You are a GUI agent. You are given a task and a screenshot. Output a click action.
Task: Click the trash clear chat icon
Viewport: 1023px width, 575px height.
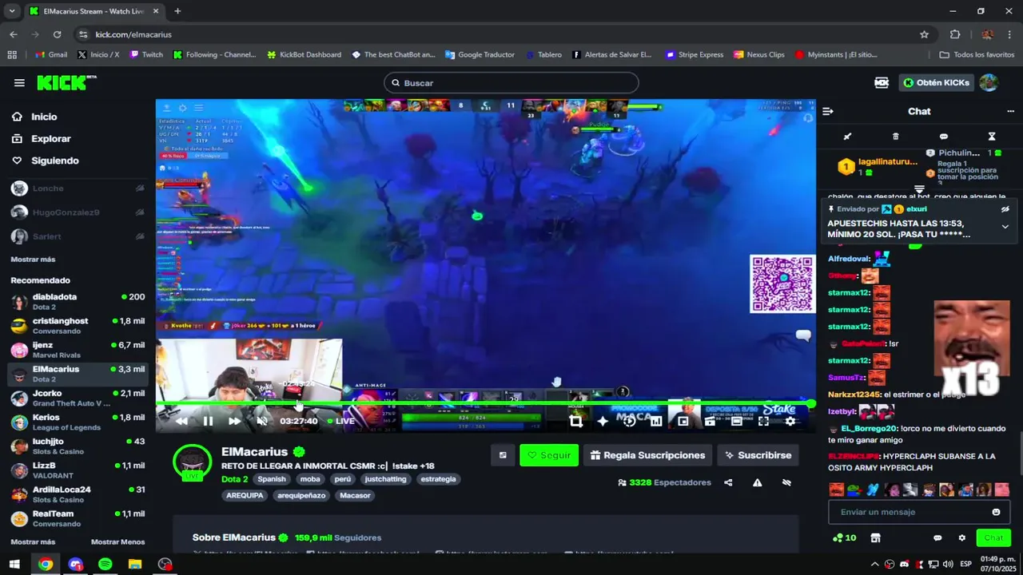pos(895,137)
